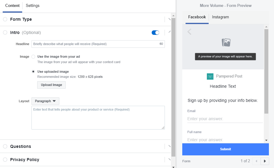
Task: Click the Questions section status circle
Action: coord(5,146)
